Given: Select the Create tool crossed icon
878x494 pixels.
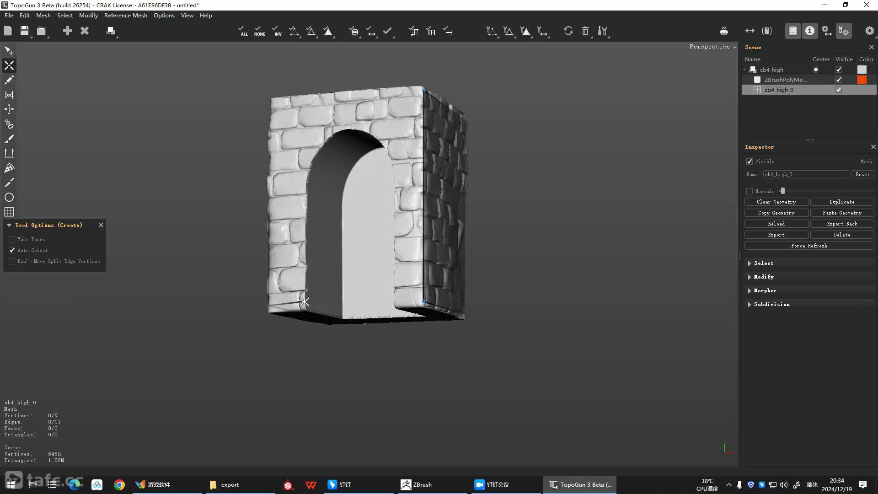Looking at the screenshot, I should (9, 65).
